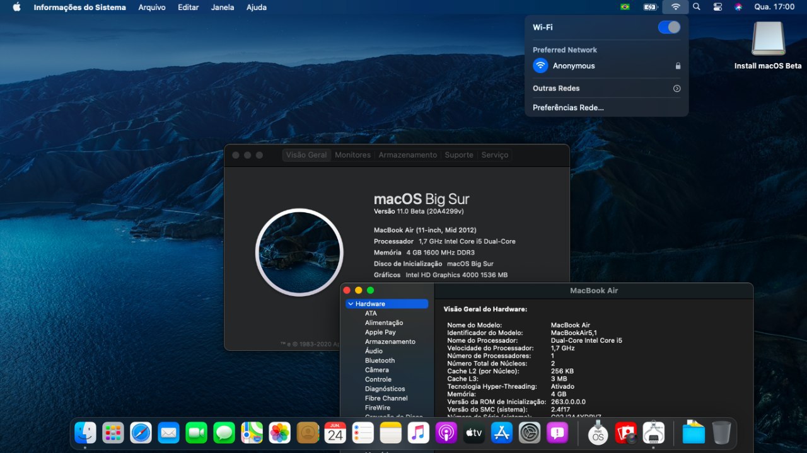Launch Apple TV from the Dock

click(x=474, y=433)
